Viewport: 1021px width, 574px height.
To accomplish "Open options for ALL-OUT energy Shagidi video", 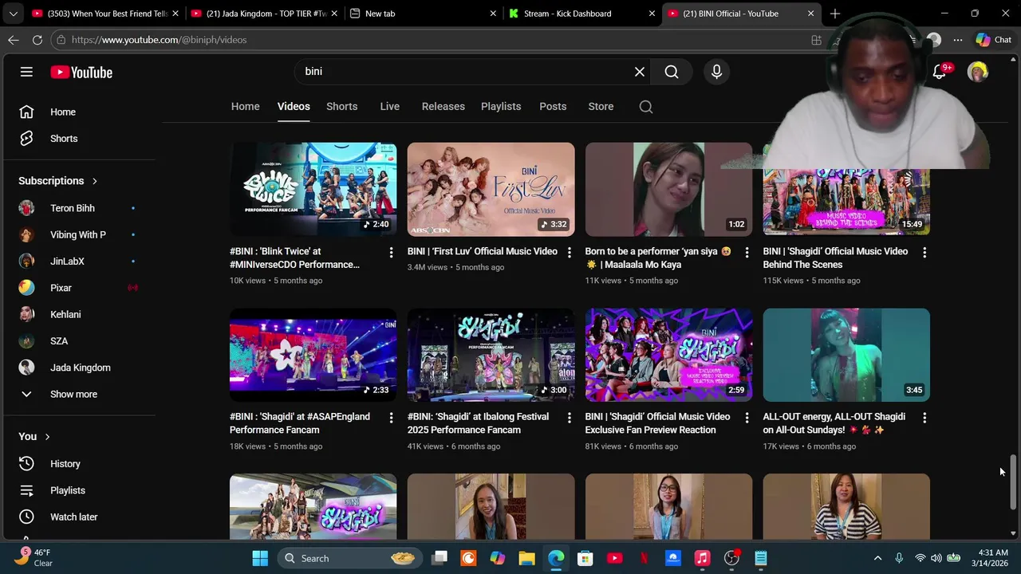I will coord(924,418).
